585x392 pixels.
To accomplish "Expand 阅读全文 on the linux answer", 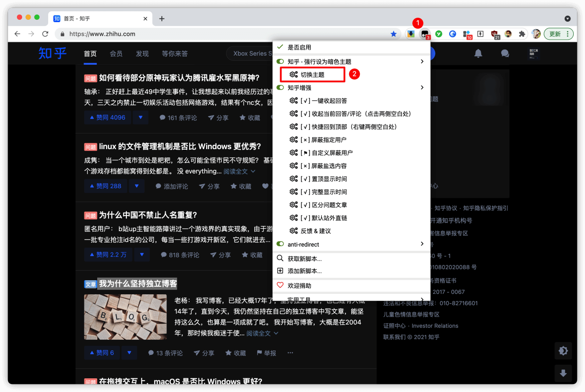I will pyautogui.click(x=240, y=171).
